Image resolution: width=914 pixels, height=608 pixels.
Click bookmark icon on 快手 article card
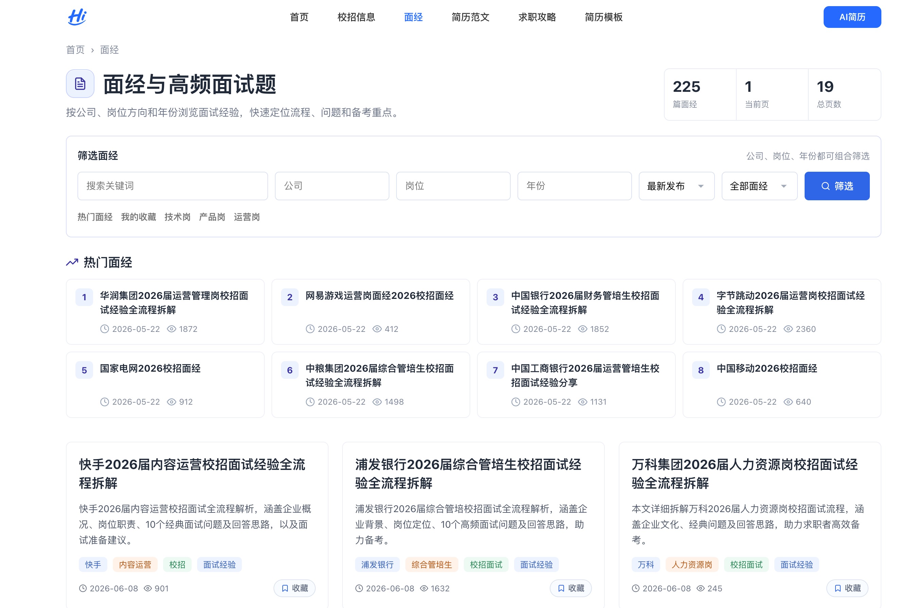click(285, 588)
